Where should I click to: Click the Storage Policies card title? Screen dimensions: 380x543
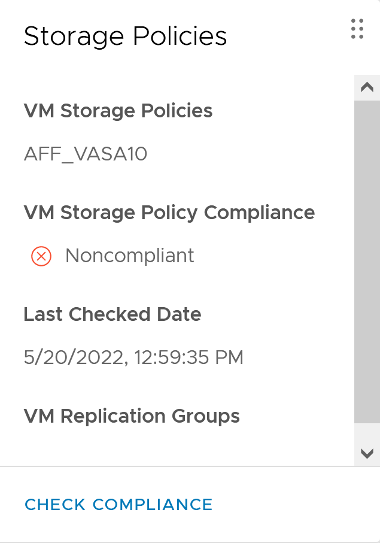125,36
